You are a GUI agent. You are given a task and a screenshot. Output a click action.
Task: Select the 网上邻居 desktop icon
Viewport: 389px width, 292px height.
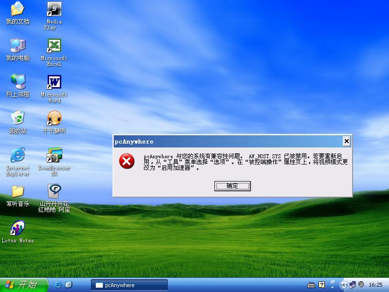[18, 86]
